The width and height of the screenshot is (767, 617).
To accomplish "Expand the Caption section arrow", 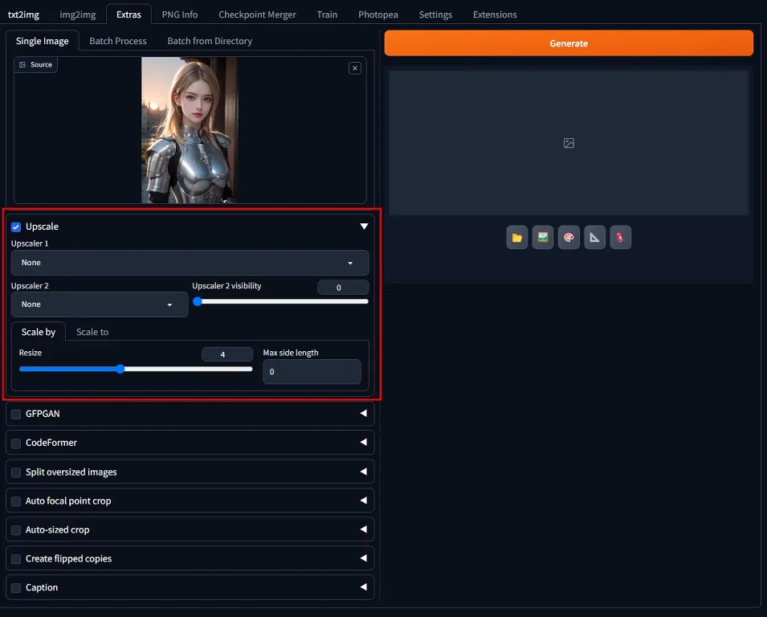I will click(x=364, y=587).
